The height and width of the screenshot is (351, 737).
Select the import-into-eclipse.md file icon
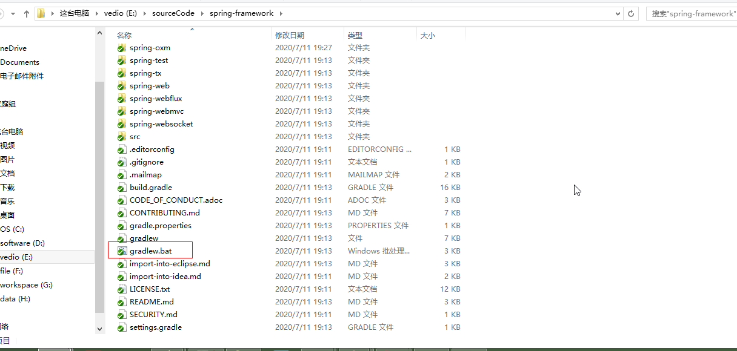tap(122, 264)
